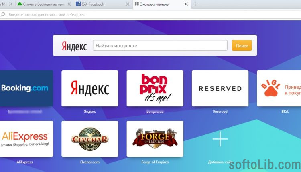Click the Яндекс label under tile
The width and height of the screenshot is (301, 172).
(90, 112)
